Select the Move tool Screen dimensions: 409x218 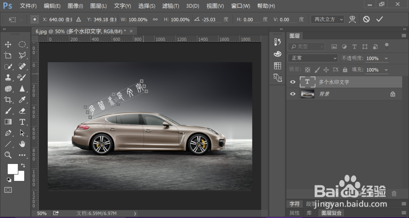pos(8,44)
